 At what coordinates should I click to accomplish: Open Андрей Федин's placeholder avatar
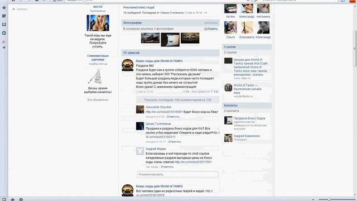(140, 151)
